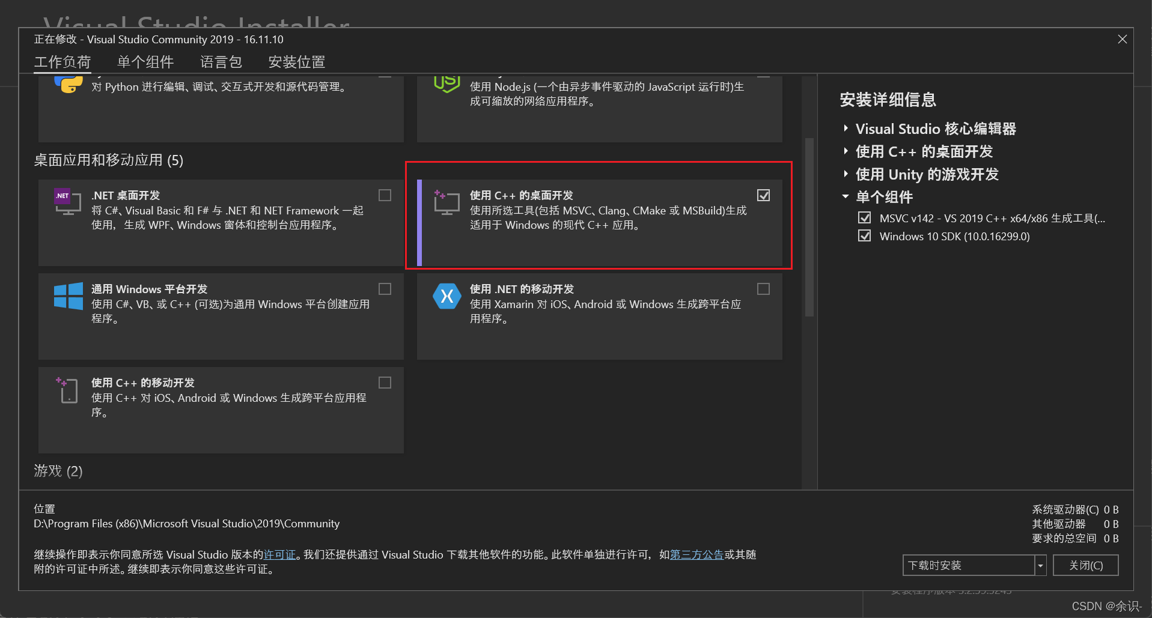
Task: Check the .NET 桌面开发 workload checkbox
Action: [x=385, y=195]
